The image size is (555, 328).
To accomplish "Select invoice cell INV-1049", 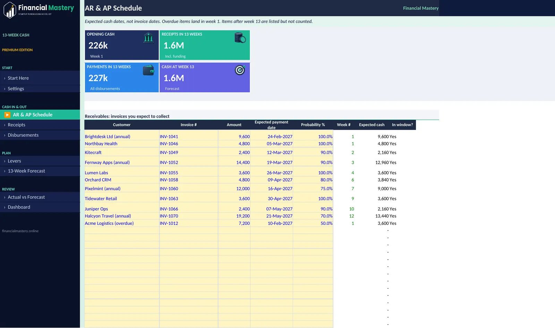I will (x=189, y=152).
